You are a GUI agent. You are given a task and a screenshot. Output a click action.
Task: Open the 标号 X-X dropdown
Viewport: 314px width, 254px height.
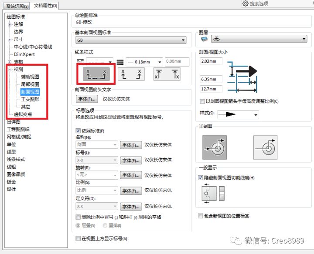coord(97,160)
